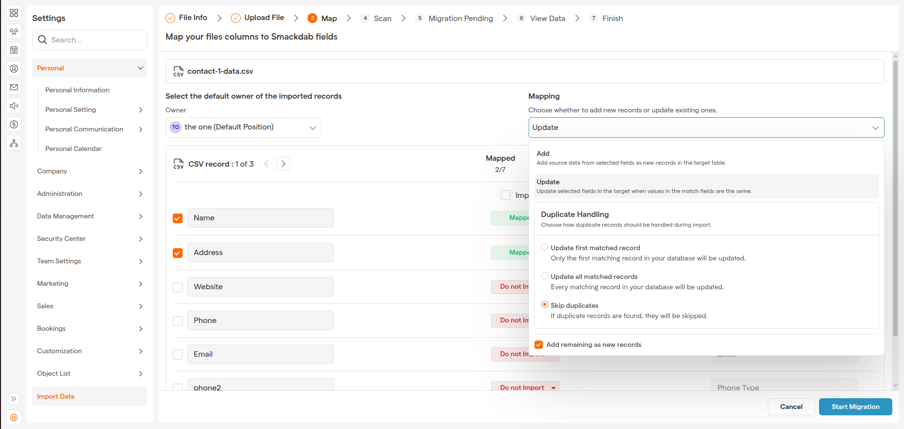Click the orange settings gear icon
This screenshot has width=904, height=429.
click(x=14, y=417)
